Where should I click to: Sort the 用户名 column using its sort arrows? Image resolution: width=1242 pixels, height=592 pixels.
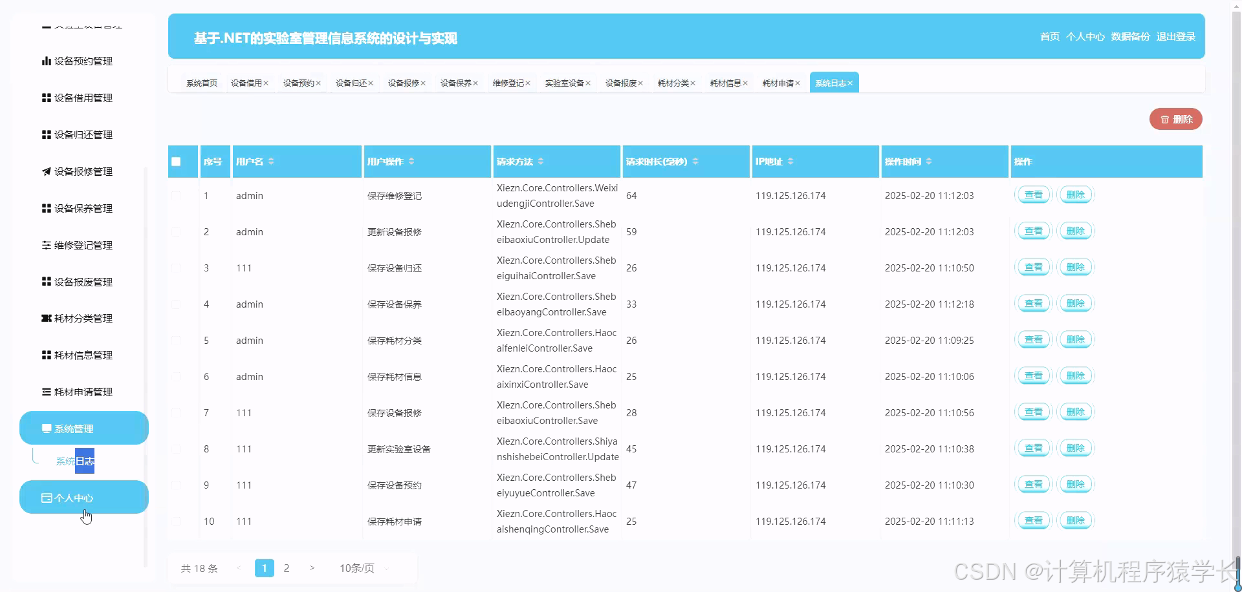tap(272, 162)
